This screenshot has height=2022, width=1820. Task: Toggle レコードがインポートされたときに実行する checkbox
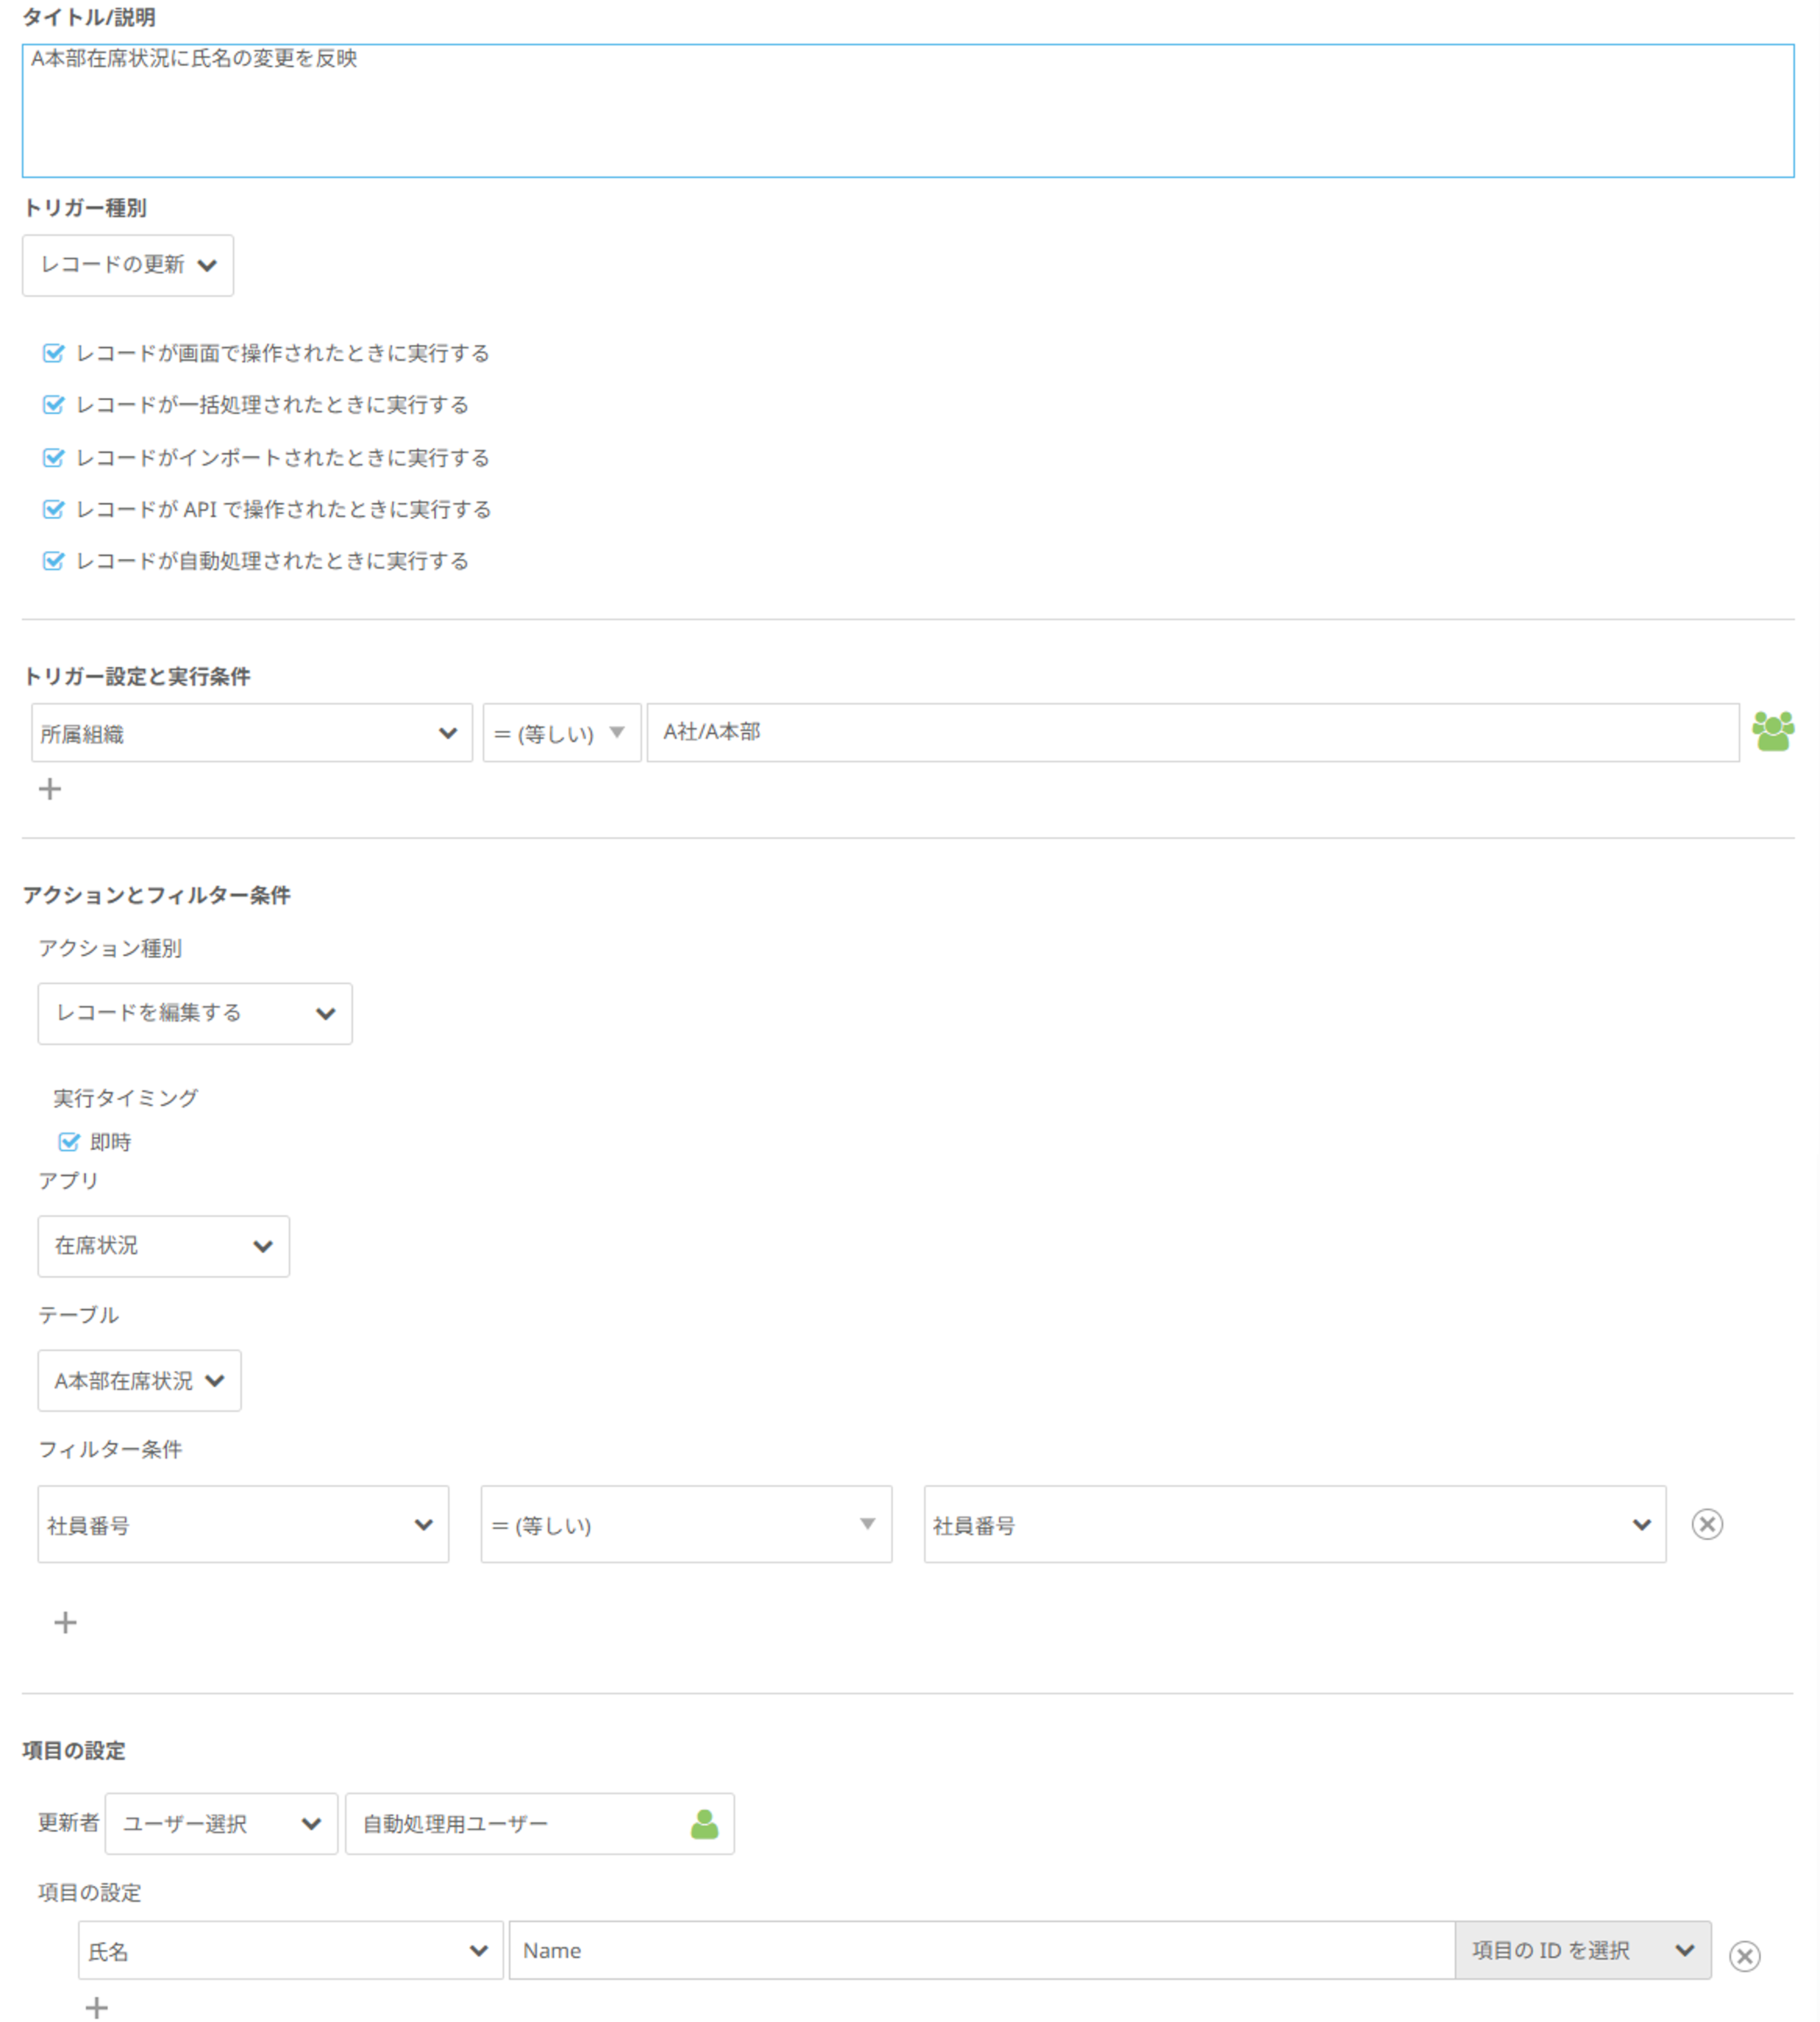[54, 458]
